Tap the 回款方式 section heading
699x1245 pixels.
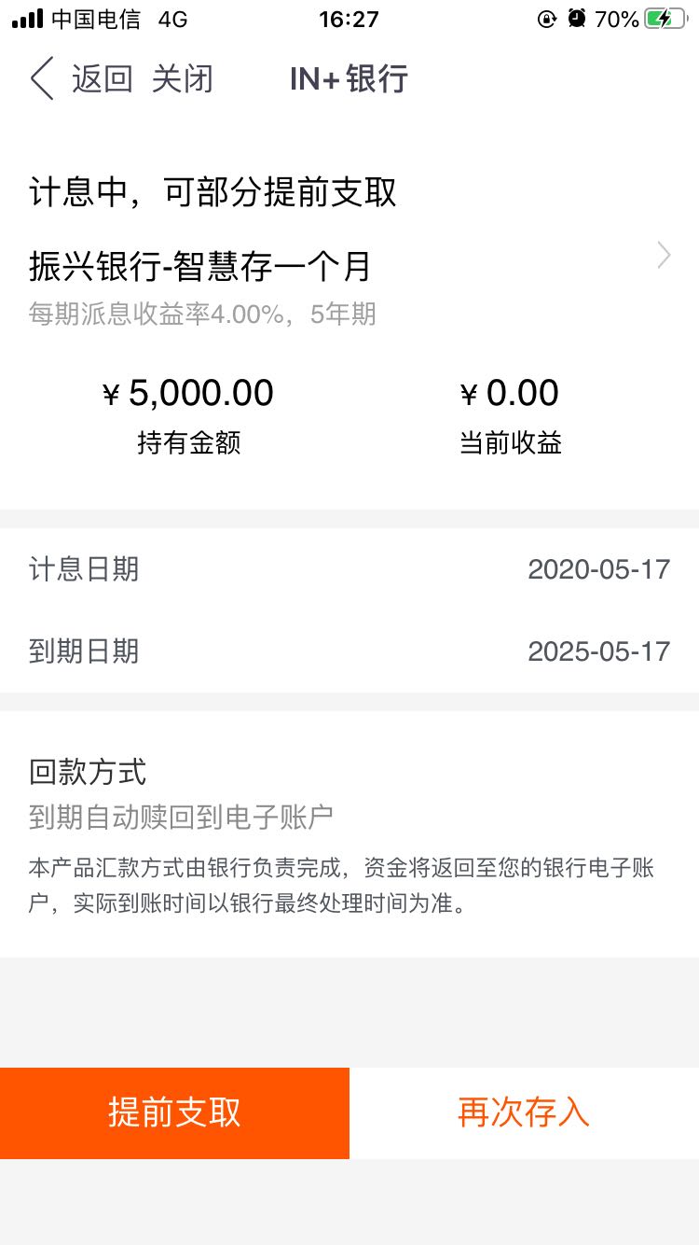(x=88, y=773)
